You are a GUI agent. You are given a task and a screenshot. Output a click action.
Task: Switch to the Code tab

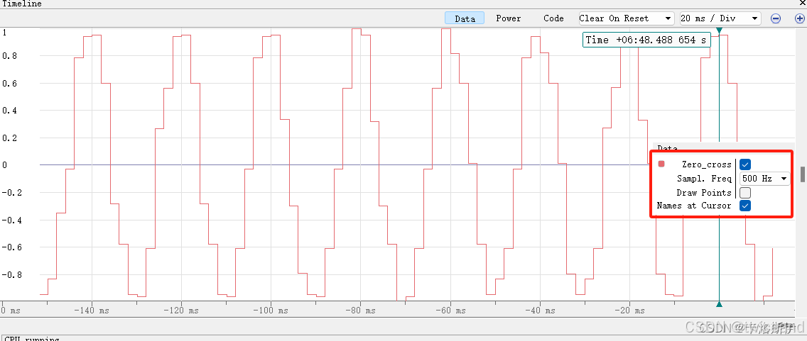[553, 18]
